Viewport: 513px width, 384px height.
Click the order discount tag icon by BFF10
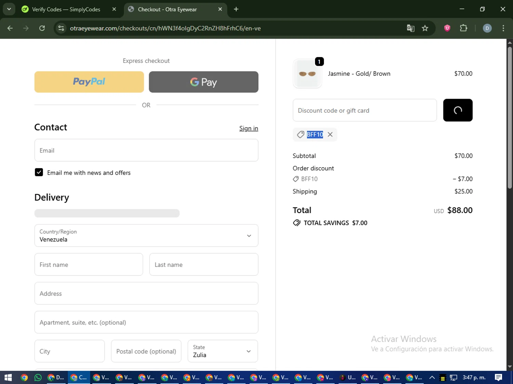296,179
